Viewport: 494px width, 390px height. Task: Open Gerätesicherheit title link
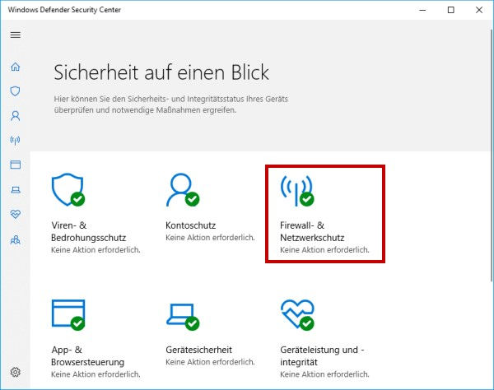coord(198,350)
